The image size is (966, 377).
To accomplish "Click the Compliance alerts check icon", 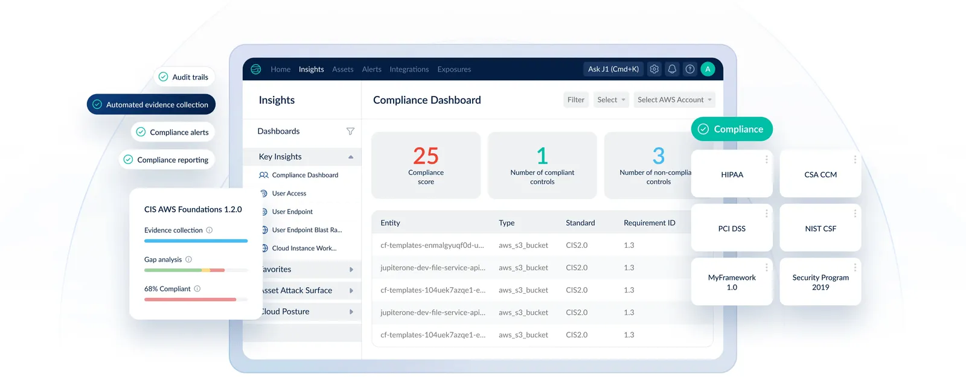I will (x=141, y=132).
